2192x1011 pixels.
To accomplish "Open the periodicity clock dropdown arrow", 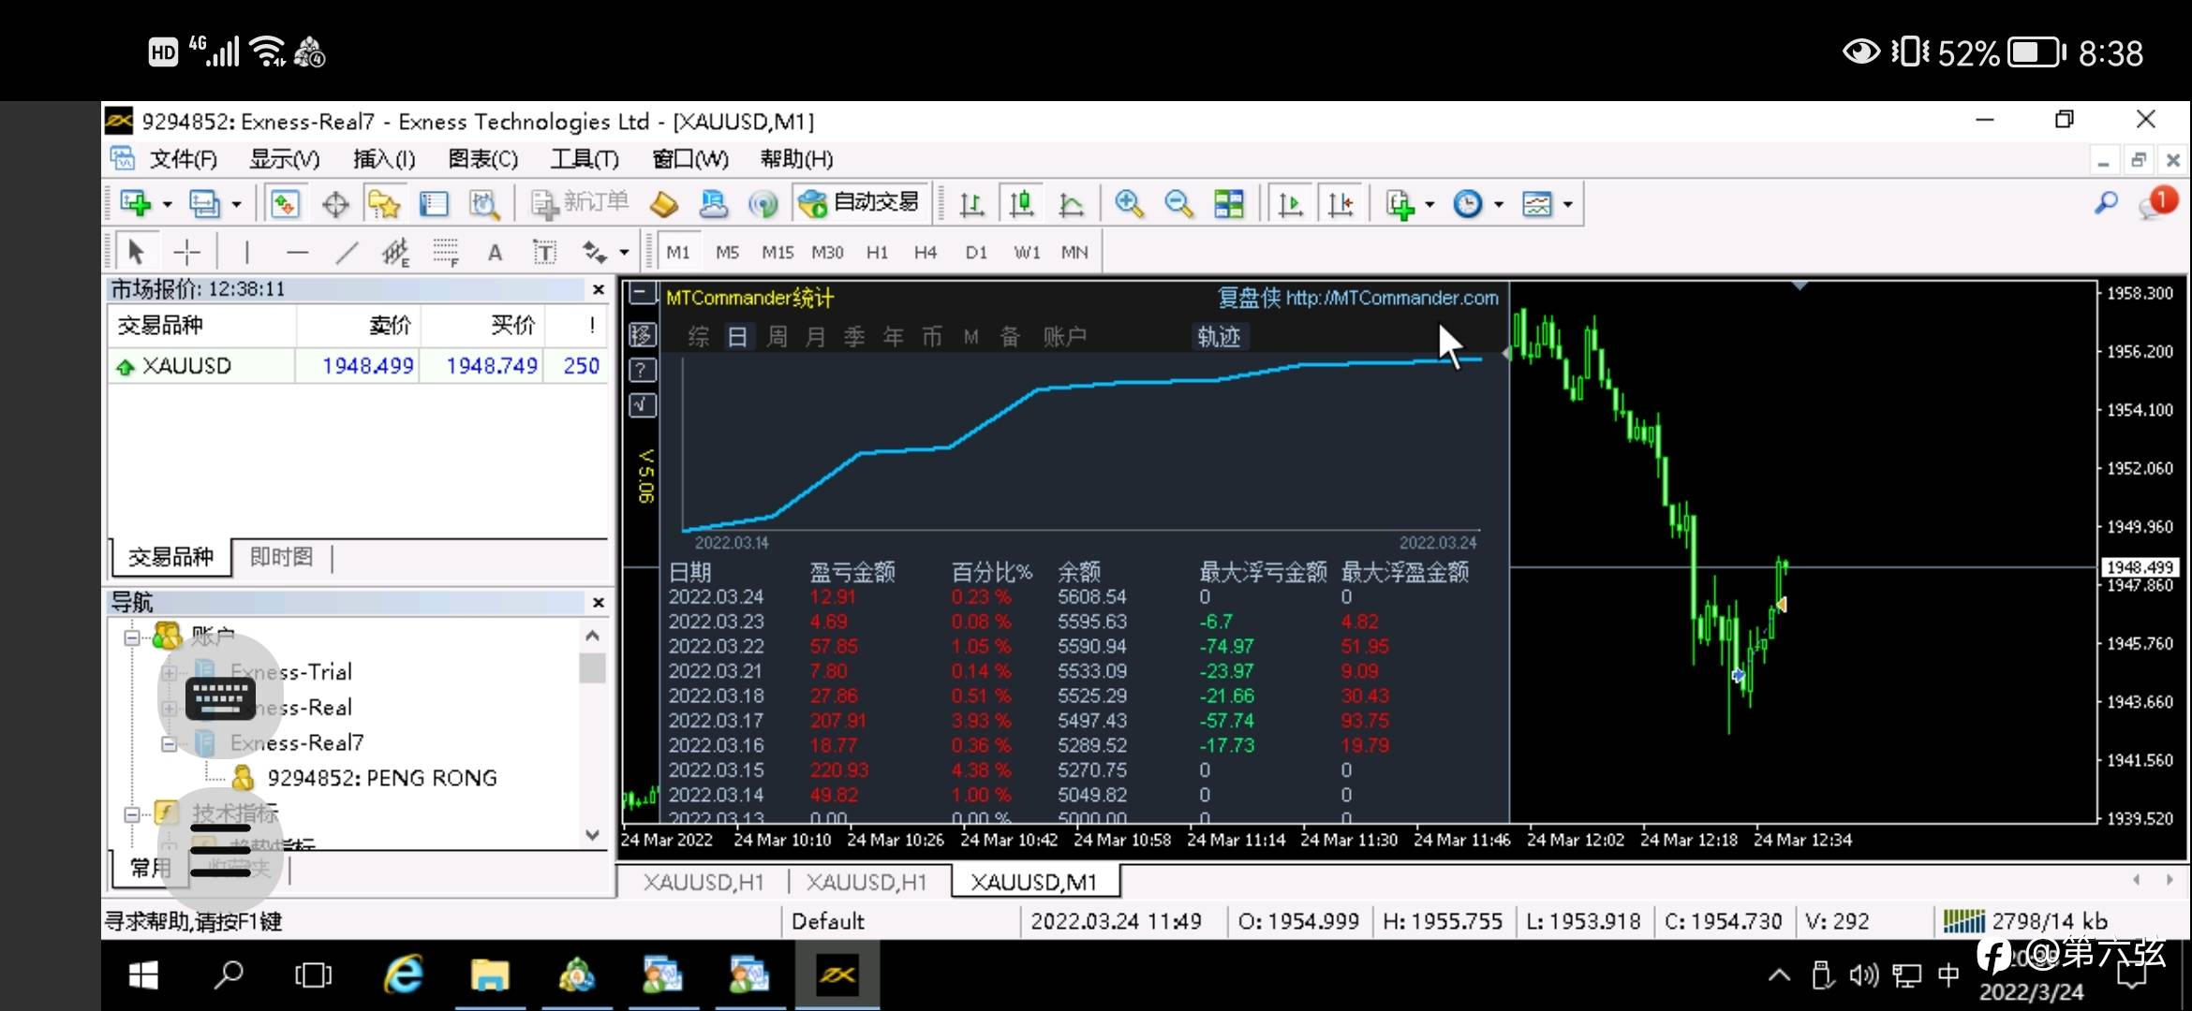I will click(1499, 204).
